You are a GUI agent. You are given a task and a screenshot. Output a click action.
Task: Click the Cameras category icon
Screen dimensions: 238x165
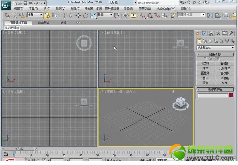point(216,41)
